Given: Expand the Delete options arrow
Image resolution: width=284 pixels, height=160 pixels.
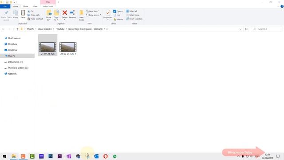Looking at the screenshot, I should 65,20.
